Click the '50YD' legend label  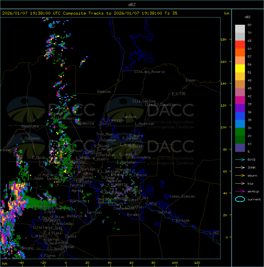[x=251, y=160]
